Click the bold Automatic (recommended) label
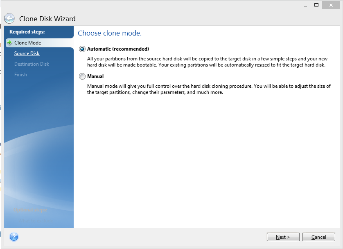343x249 pixels. pyautogui.click(x=119, y=49)
